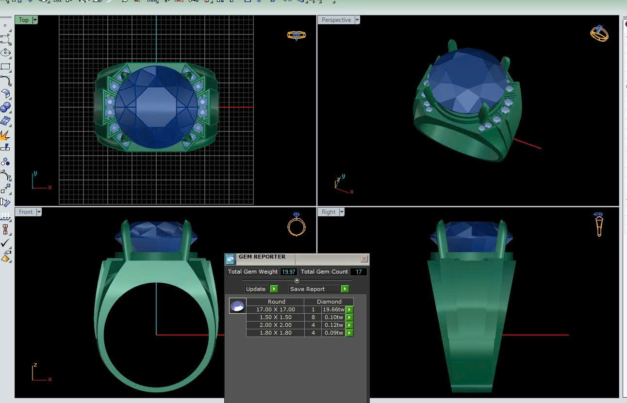
Task: Click the ring gumball icon in Perspective view
Action: point(599,33)
